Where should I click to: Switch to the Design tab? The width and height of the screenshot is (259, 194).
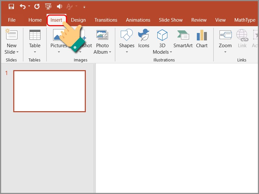[78, 20]
